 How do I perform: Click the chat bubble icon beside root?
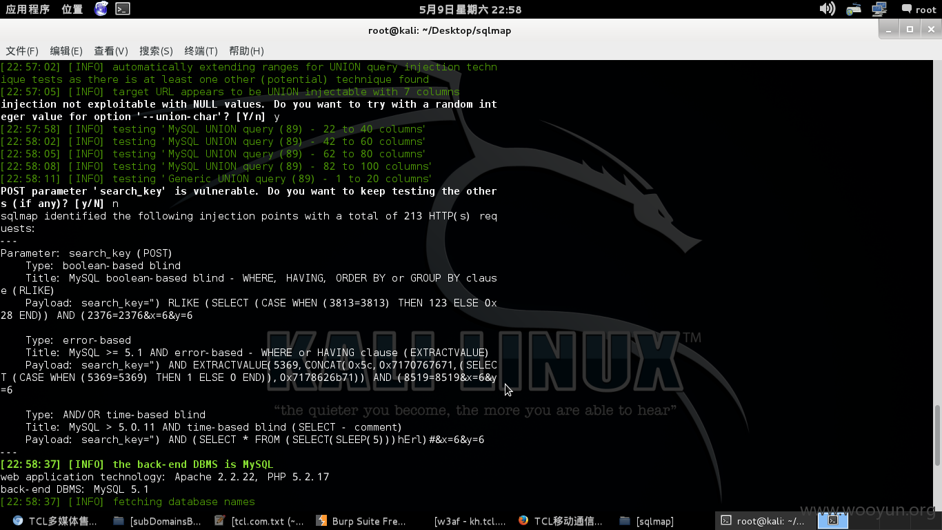tap(906, 9)
